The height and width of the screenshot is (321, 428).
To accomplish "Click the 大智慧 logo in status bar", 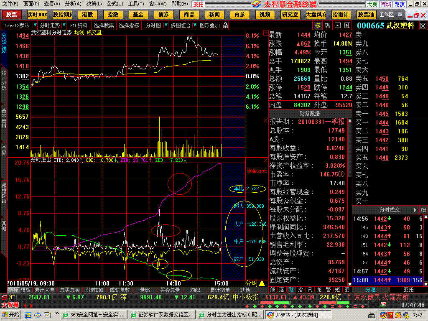I will pyautogui.click(x=10, y=305).
